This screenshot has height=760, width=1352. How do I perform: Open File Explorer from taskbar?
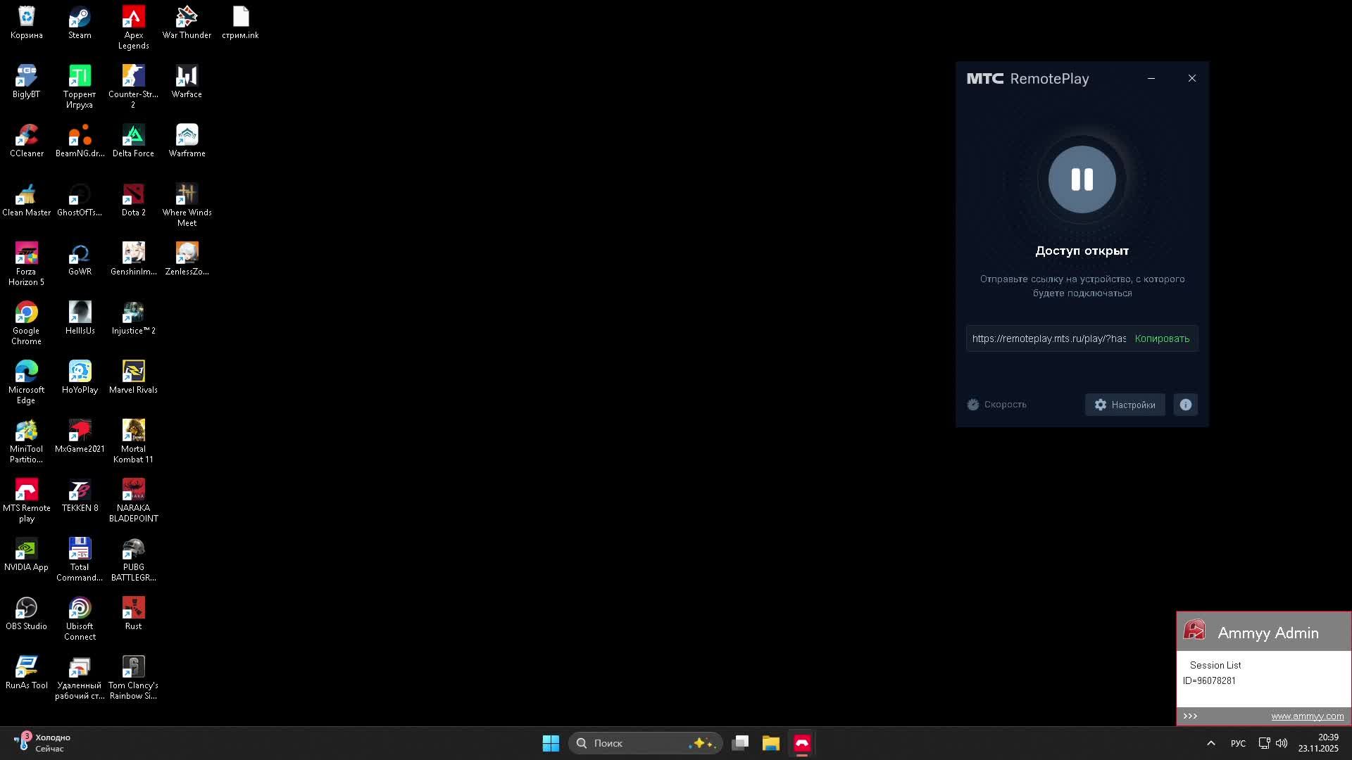(x=770, y=743)
